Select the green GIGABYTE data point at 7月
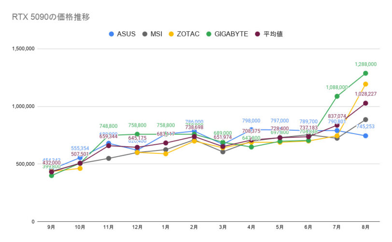 coord(337,96)
